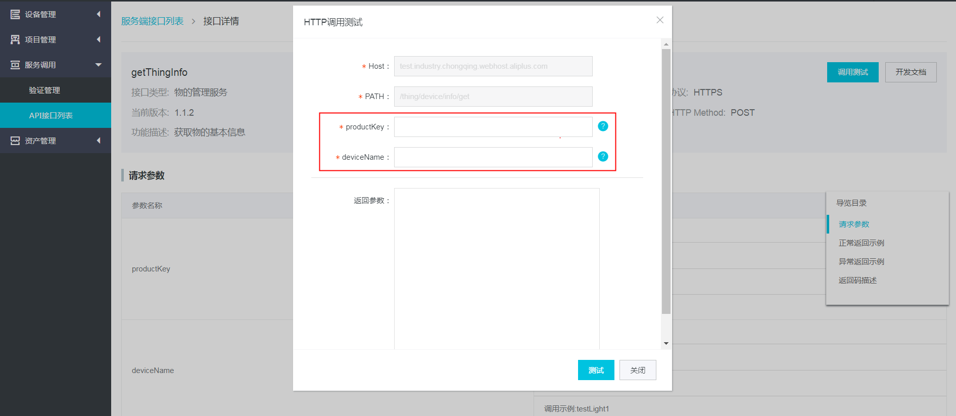
Task: Click the Host input field
Action: [493, 66]
